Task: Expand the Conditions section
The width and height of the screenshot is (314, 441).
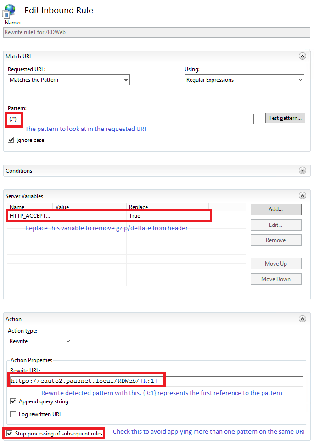Action: 302,170
